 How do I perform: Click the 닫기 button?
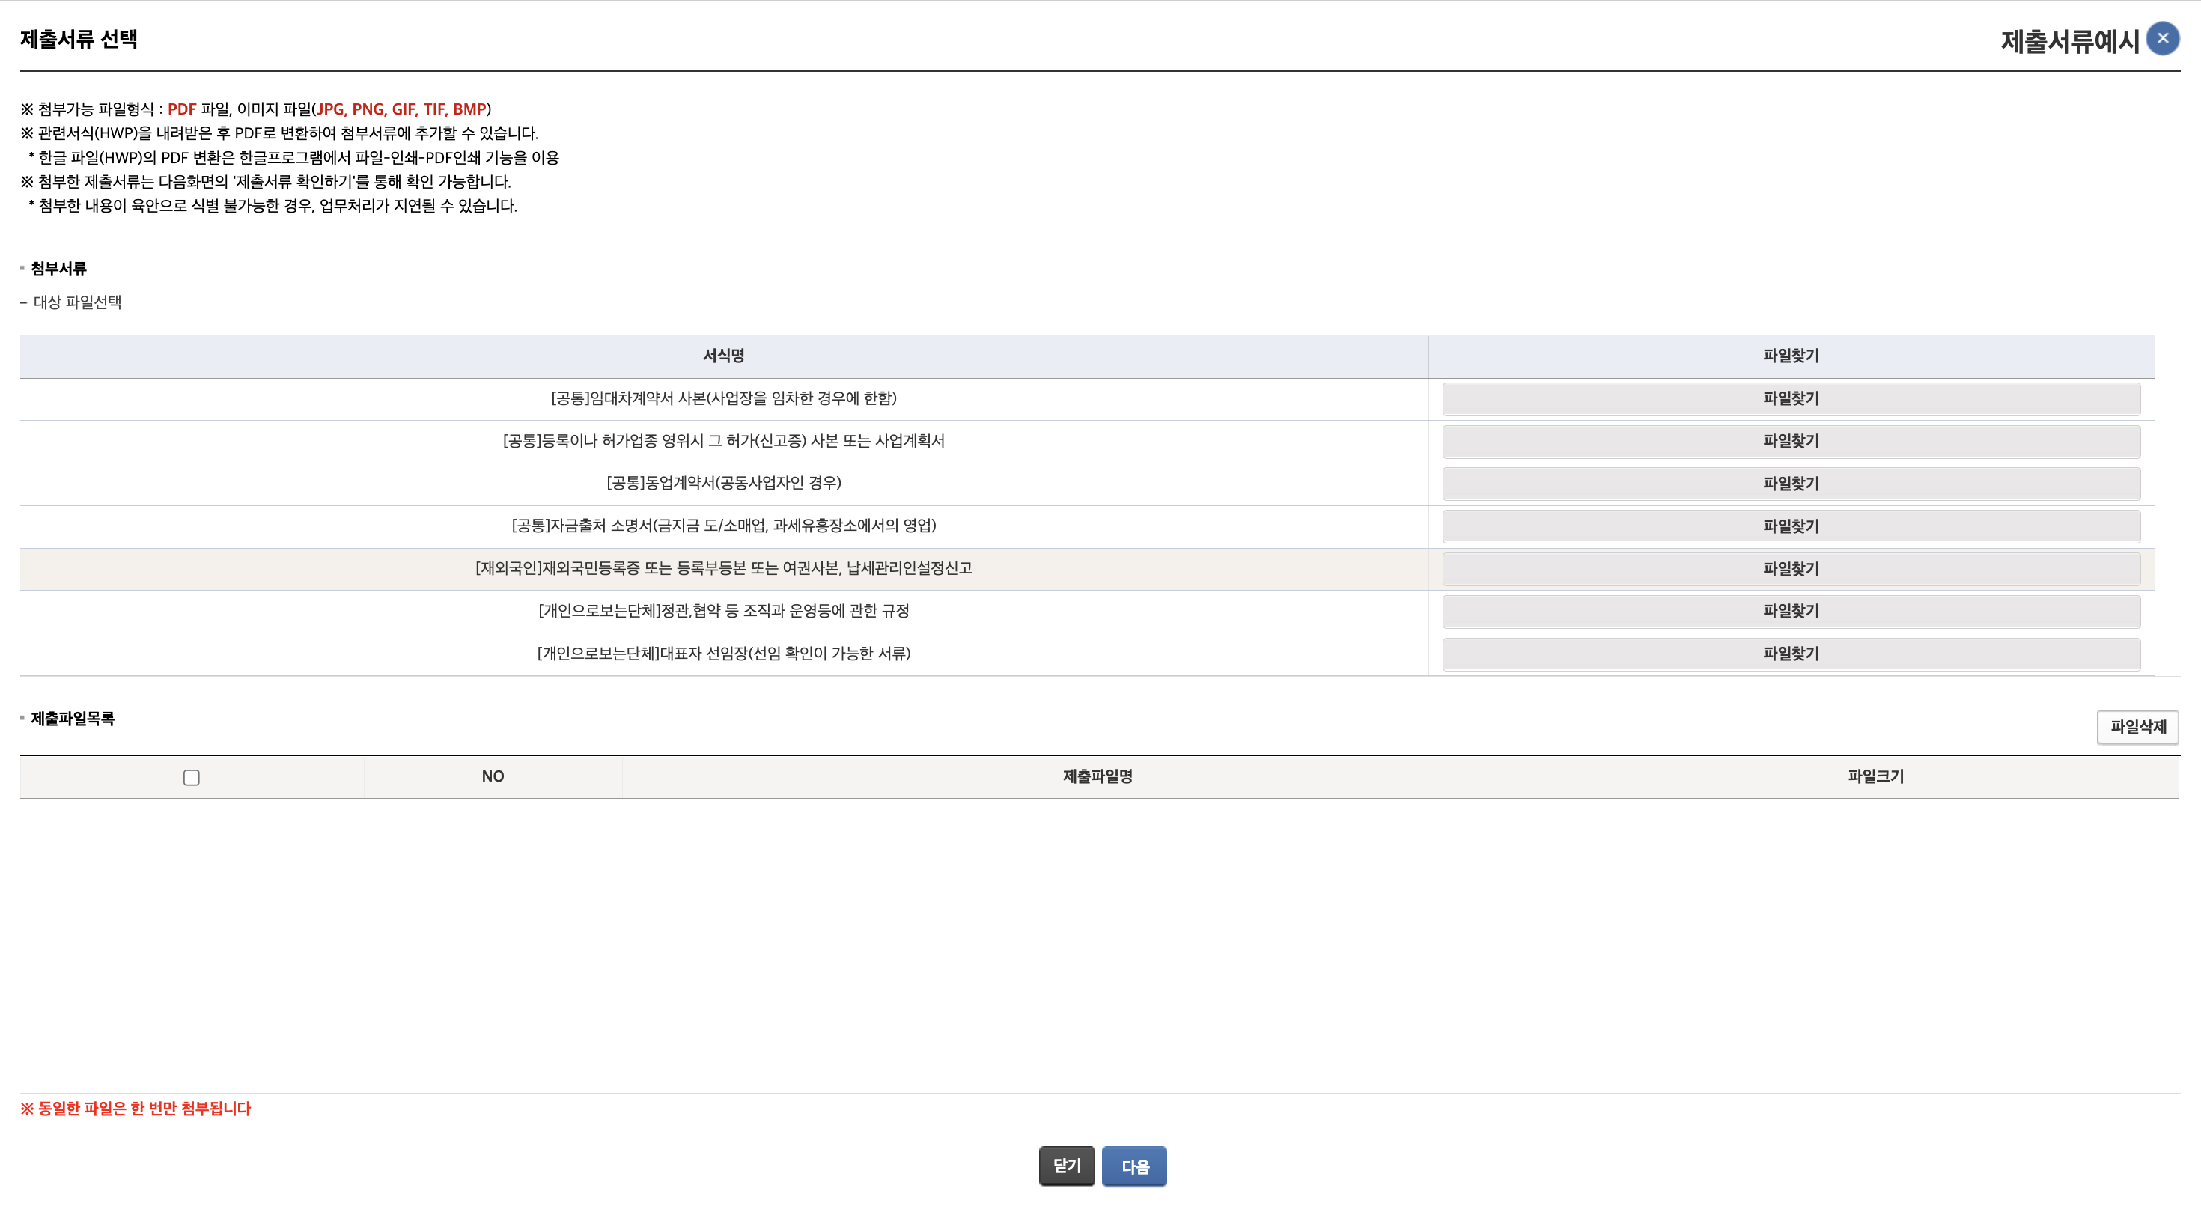tap(1065, 1166)
